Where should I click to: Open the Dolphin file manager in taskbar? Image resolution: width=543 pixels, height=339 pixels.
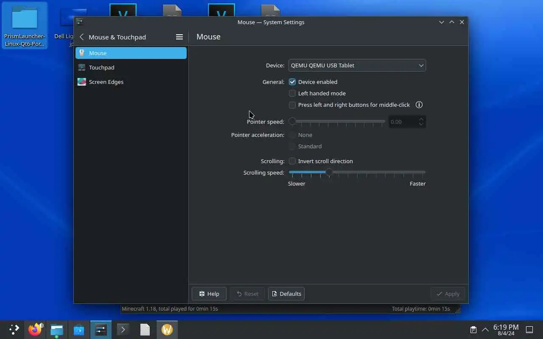point(57,329)
